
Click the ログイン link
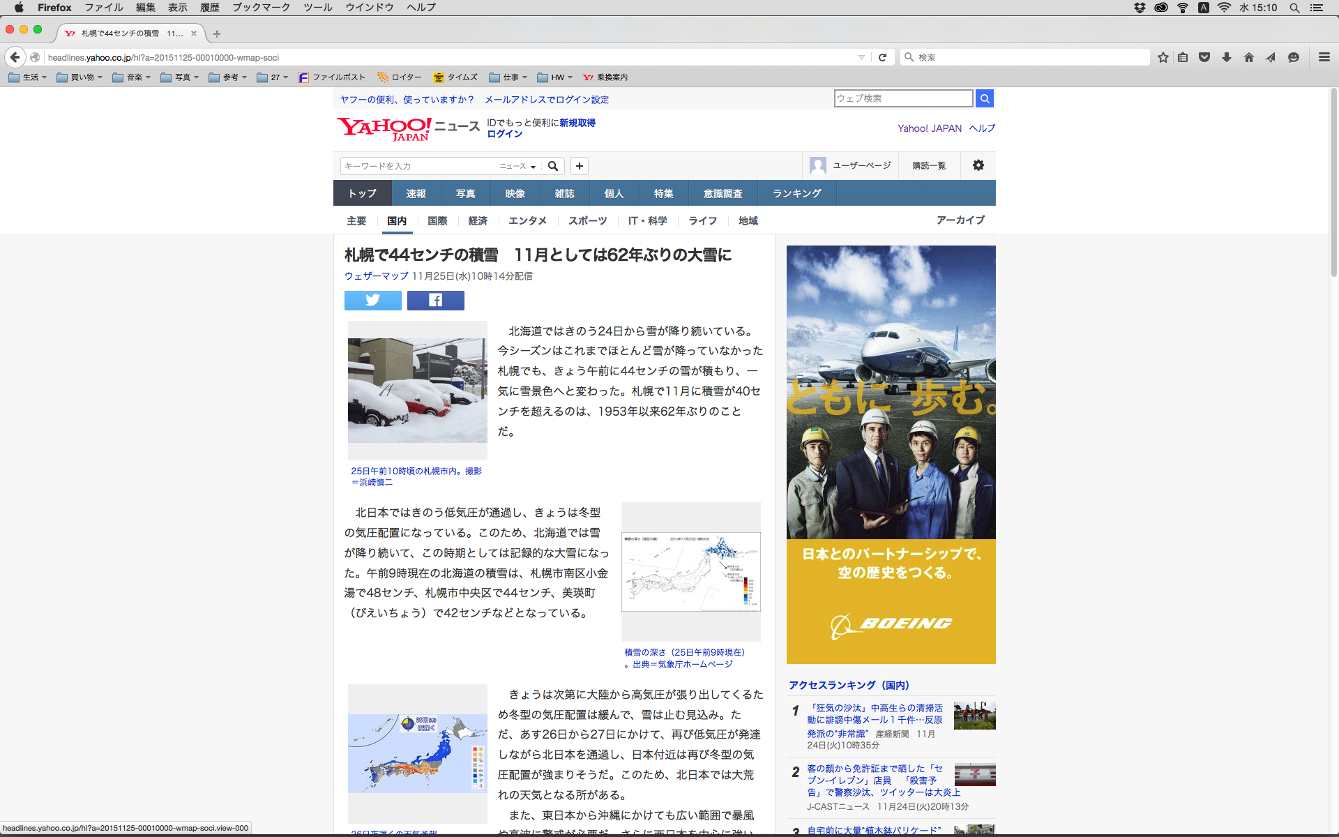(x=504, y=134)
